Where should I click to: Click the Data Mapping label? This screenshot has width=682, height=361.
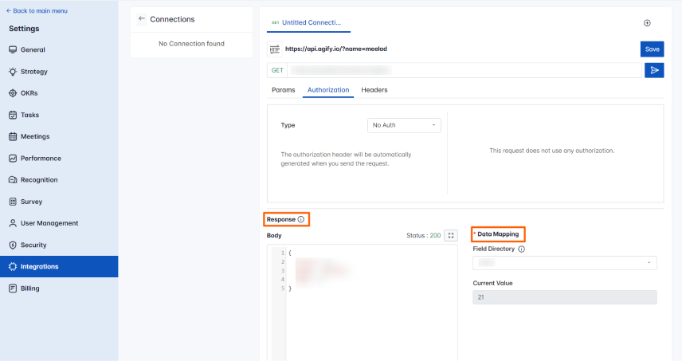498,234
